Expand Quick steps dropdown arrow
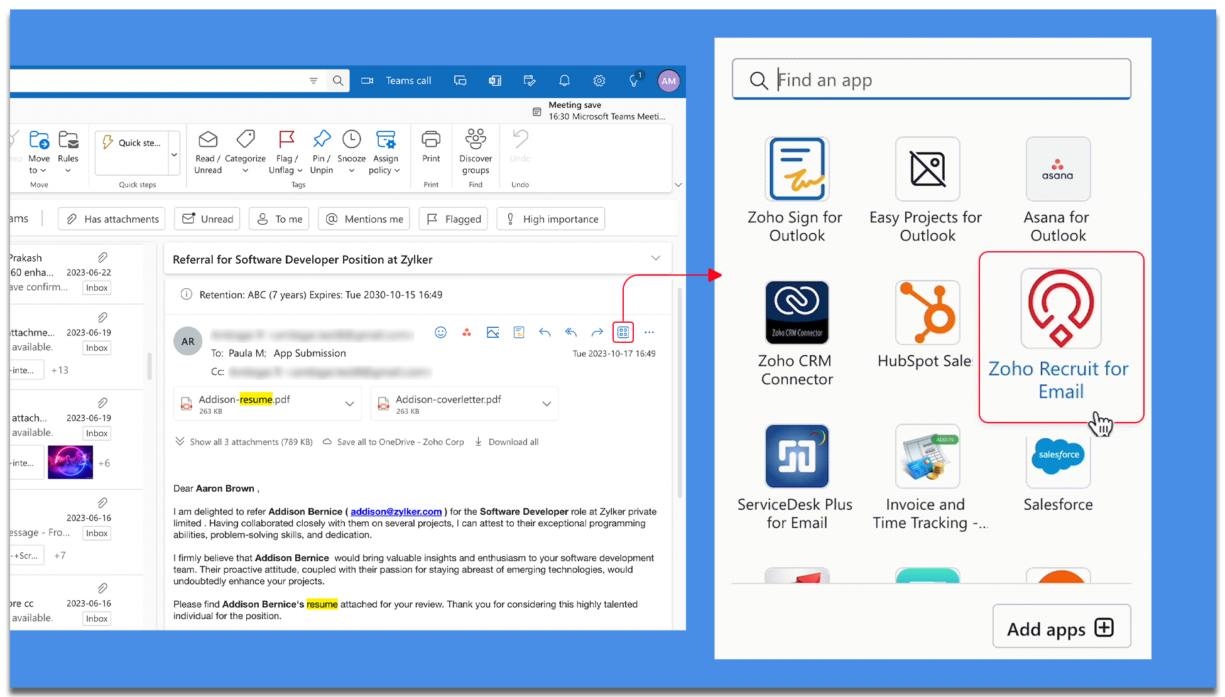 click(x=174, y=154)
